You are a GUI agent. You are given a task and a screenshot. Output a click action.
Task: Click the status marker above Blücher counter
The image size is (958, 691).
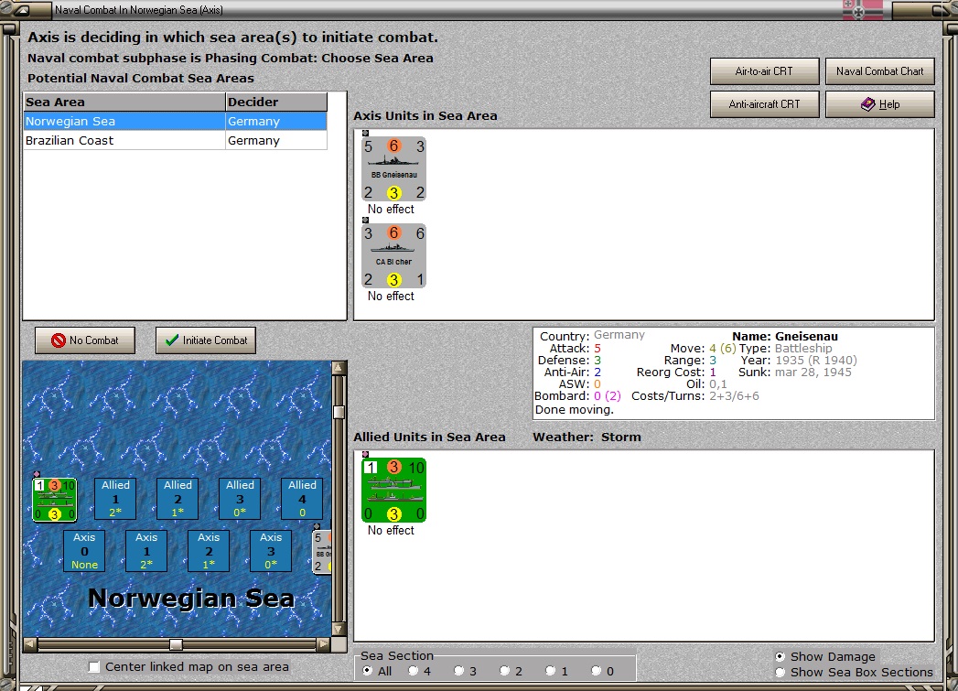(365, 220)
